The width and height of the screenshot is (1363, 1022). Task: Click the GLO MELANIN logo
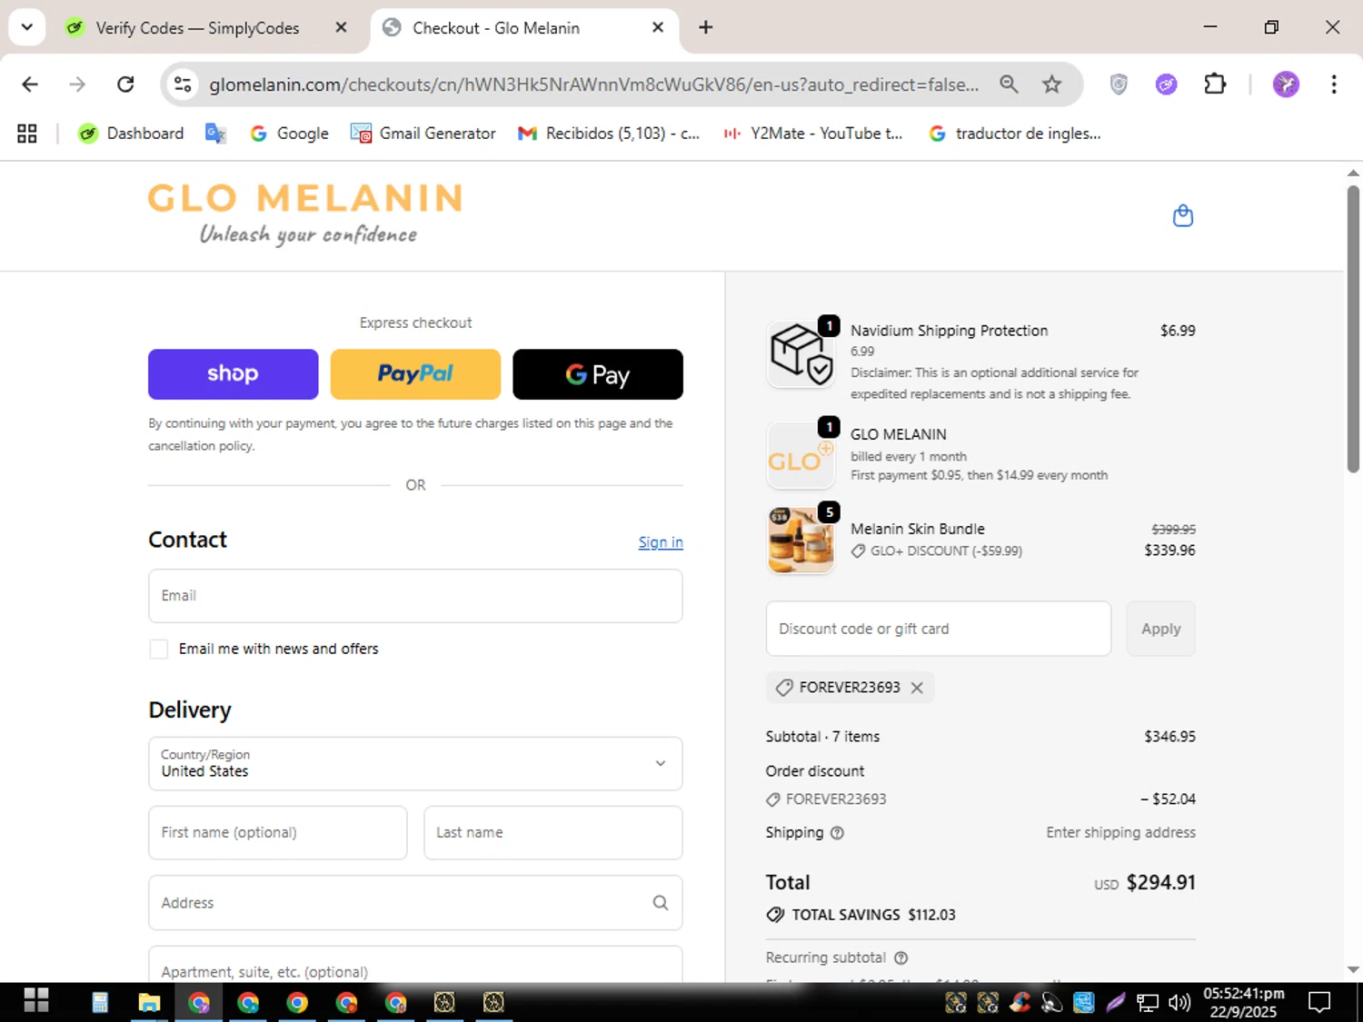click(305, 213)
